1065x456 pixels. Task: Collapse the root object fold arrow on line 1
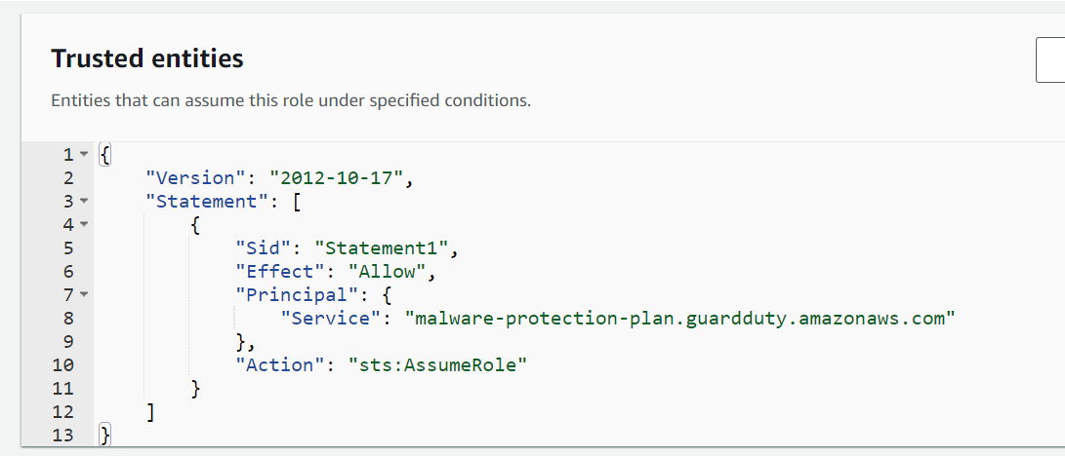point(84,155)
